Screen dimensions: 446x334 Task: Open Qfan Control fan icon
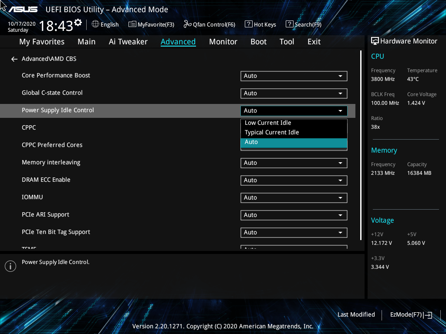(187, 24)
